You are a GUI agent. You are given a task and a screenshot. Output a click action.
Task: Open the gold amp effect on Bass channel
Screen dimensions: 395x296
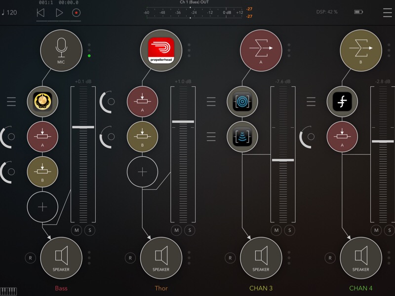tap(42, 102)
